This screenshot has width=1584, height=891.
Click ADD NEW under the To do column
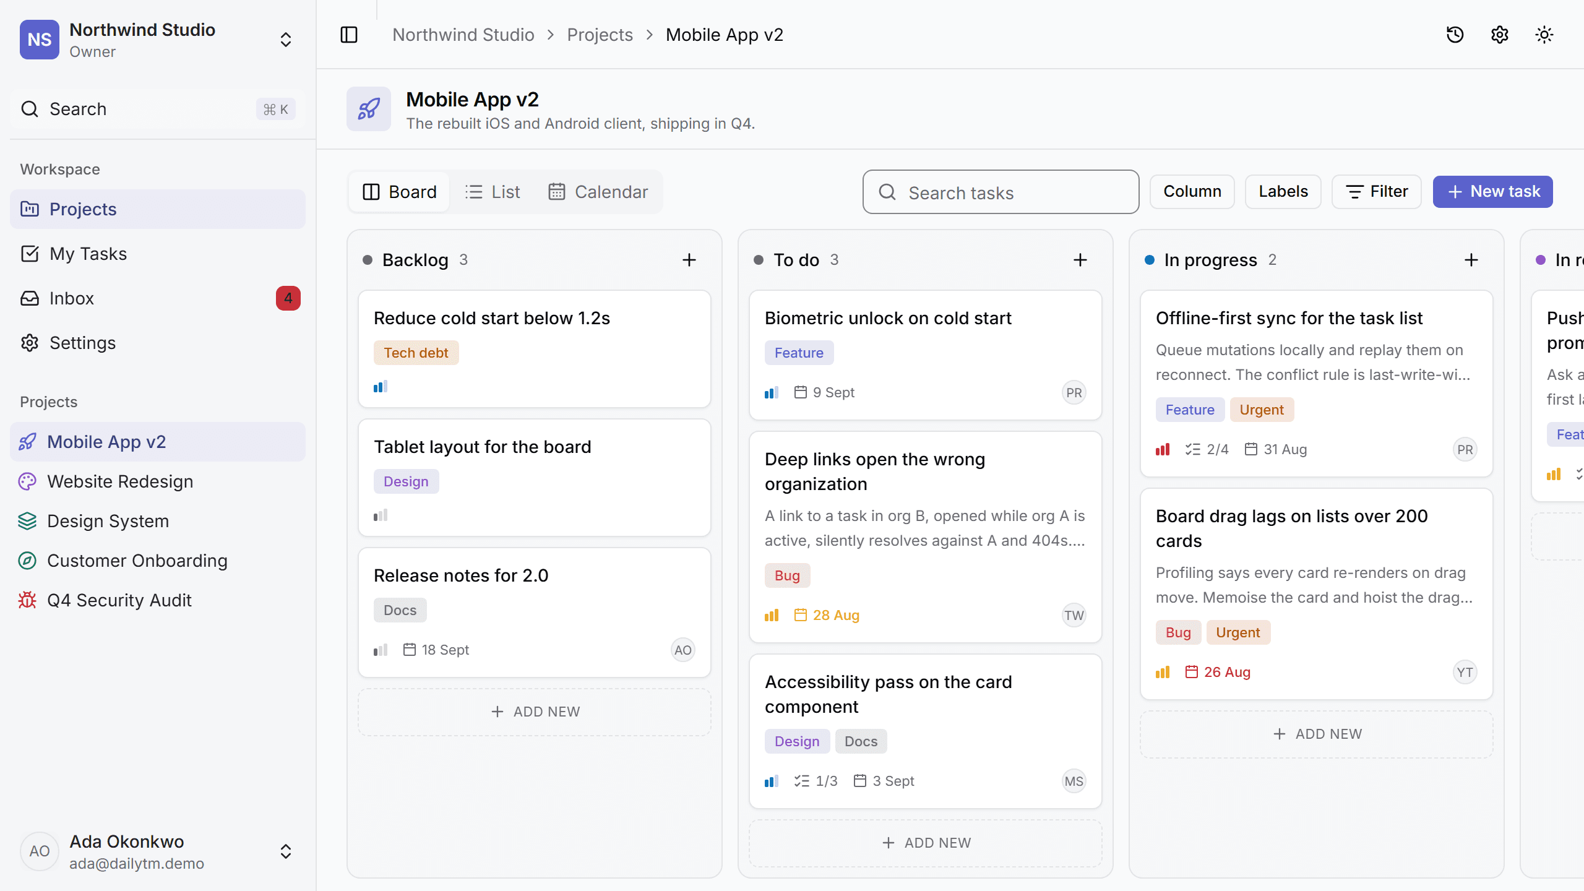pyautogui.click(x=926, y=843)
